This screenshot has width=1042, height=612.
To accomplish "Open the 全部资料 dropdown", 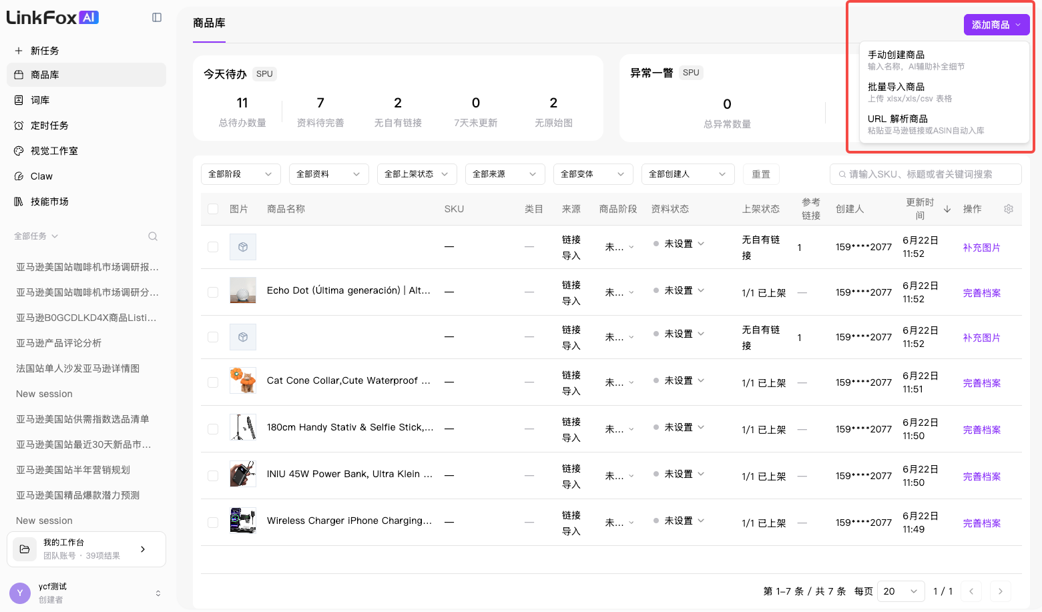I will 329,174.
